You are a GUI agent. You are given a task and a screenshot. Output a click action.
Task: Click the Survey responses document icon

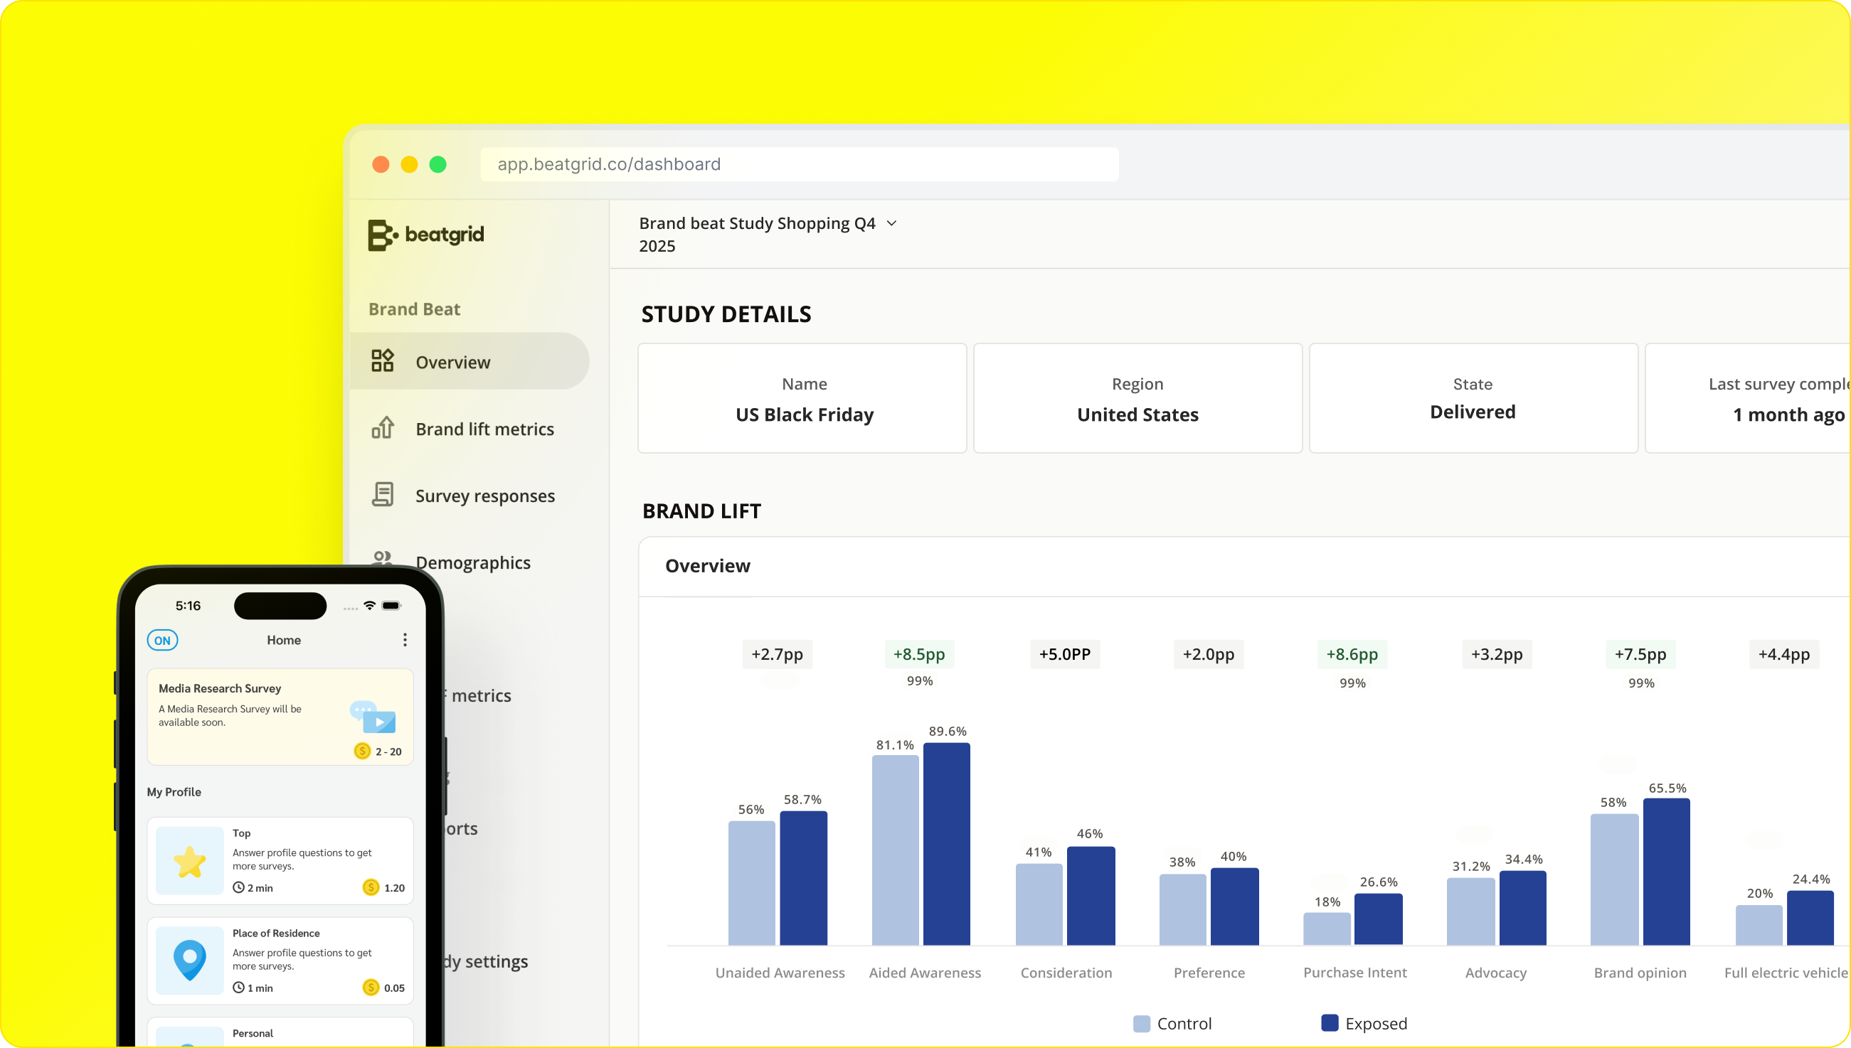click(382, 494)
